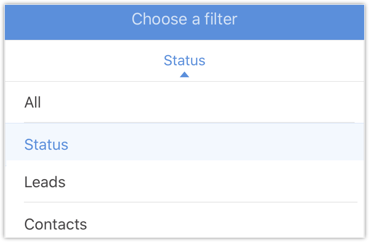Image resolution: width=369 pixels, height=242 pixels.
Task: Pick the Contacts filter option
Action: [56, 224]
